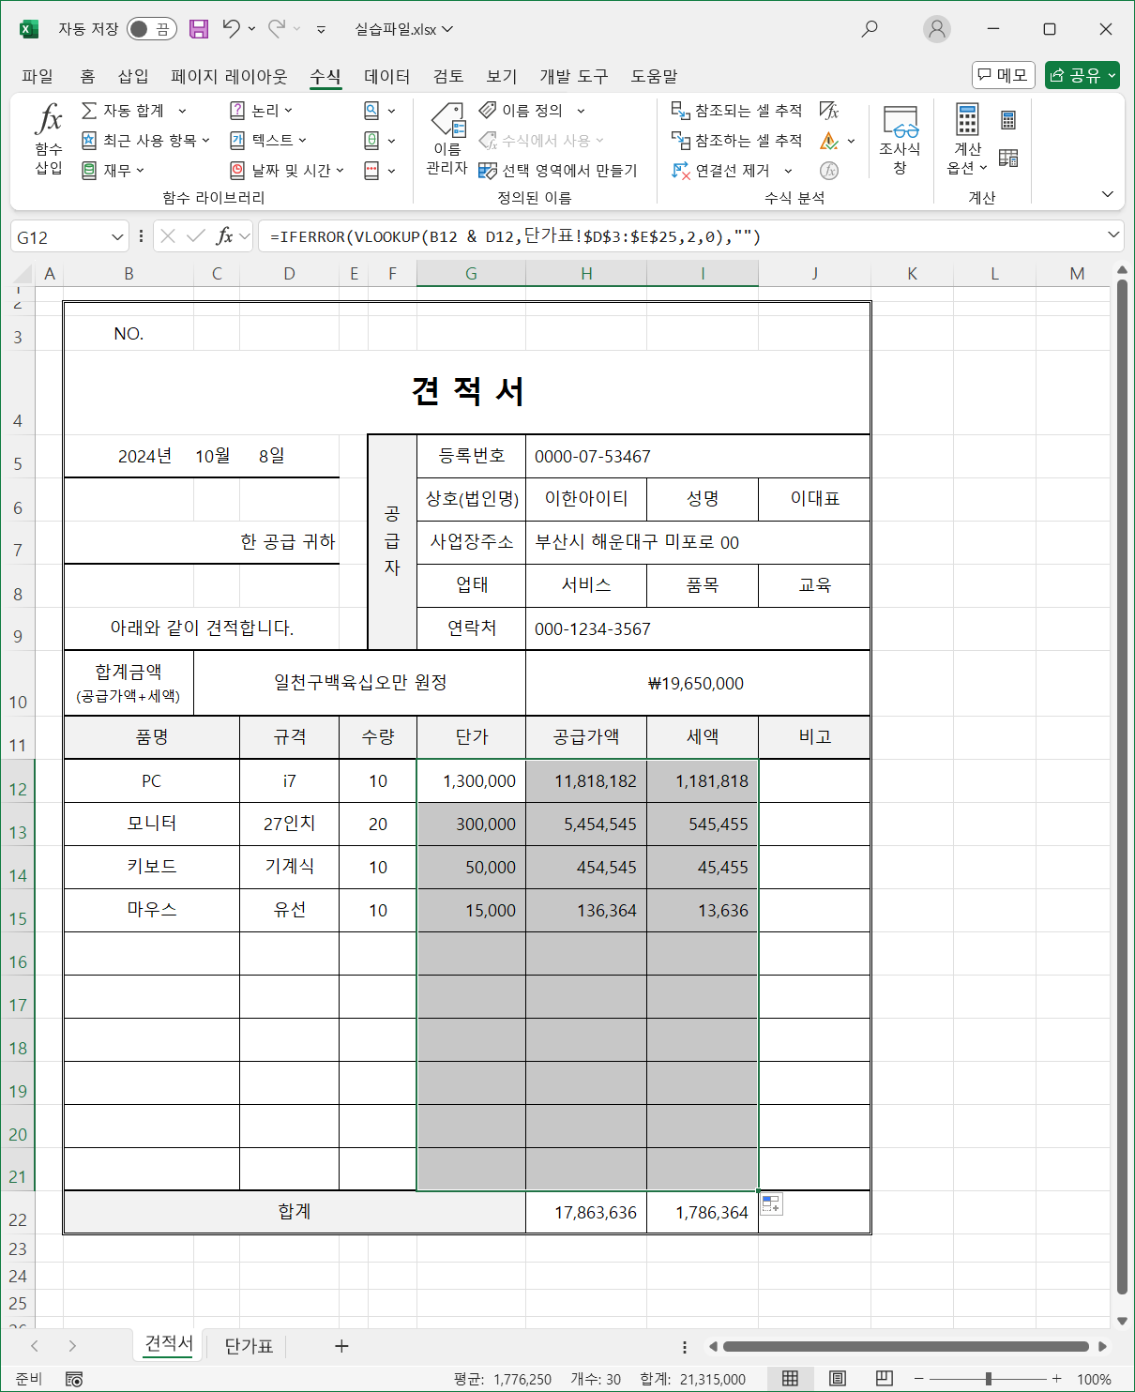
Task: Zoom out with the minus button
Action: tap(919, 1379)
